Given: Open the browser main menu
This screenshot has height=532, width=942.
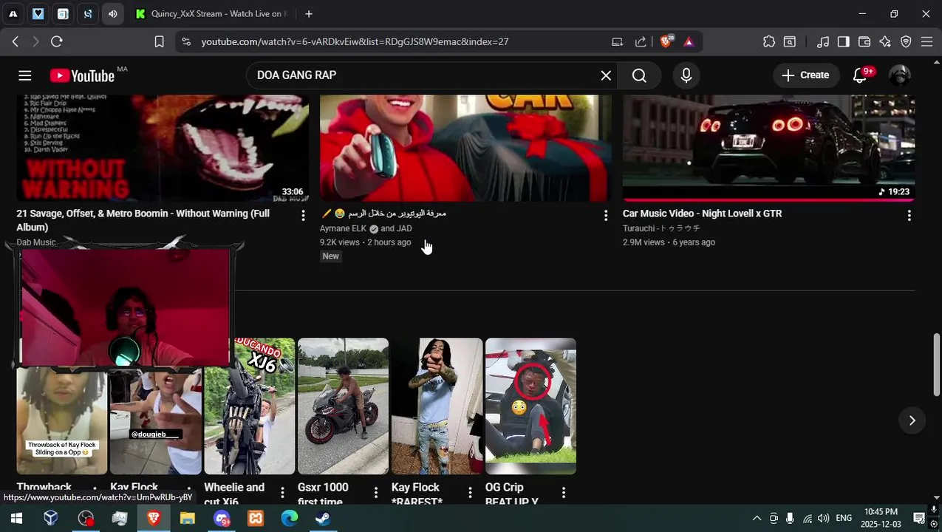Looking at the screenshot, I should tap(926, 41).
